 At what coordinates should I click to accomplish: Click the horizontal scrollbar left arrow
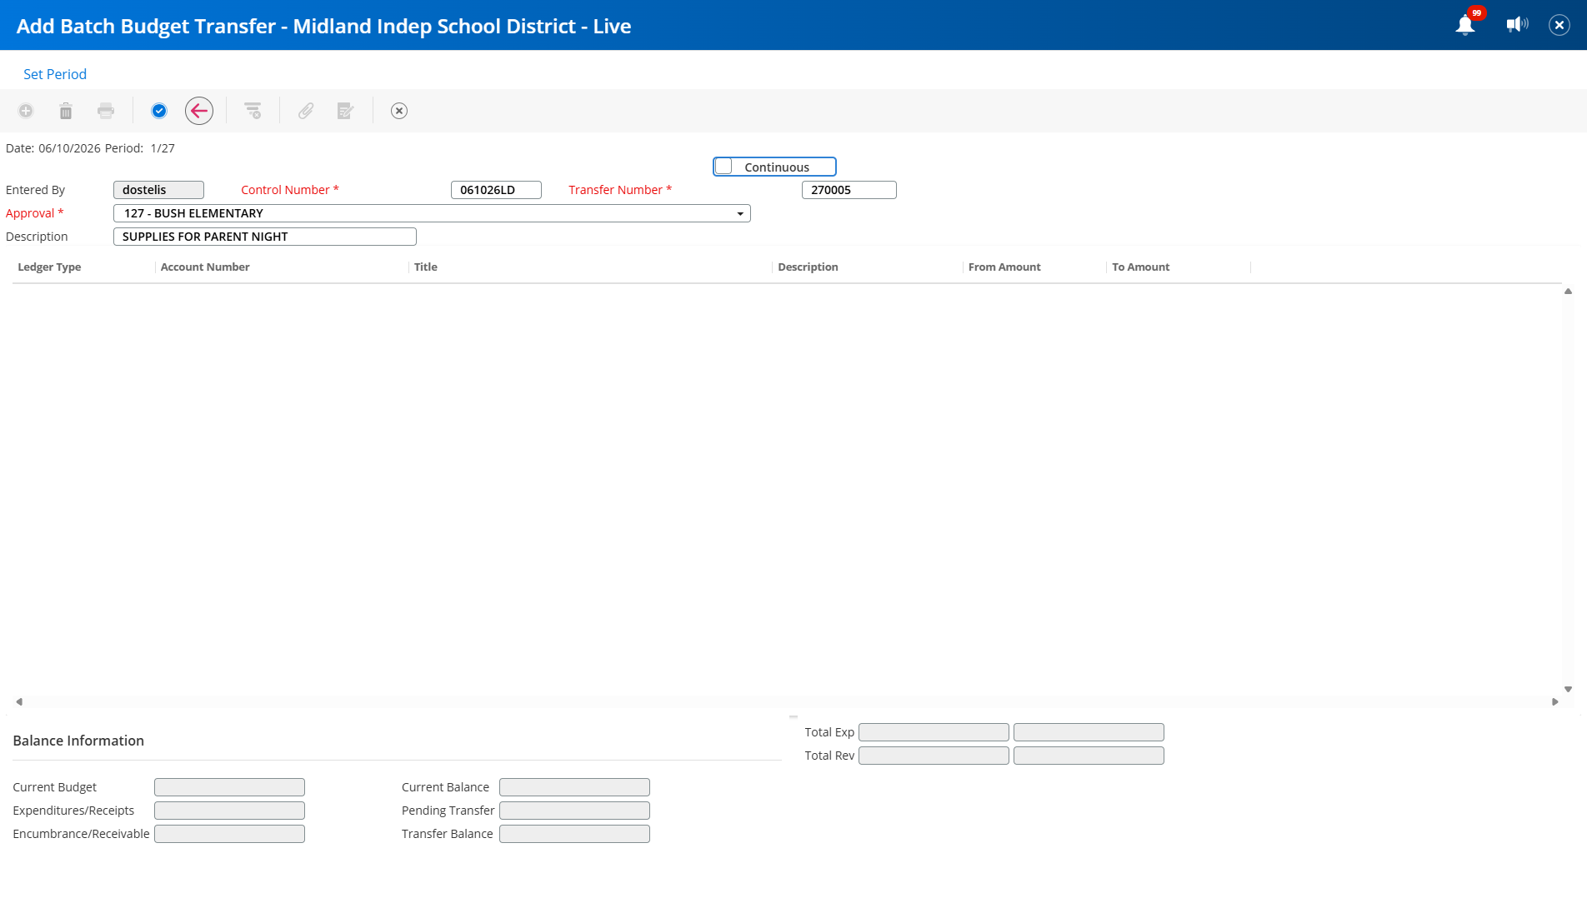point(19,701)
